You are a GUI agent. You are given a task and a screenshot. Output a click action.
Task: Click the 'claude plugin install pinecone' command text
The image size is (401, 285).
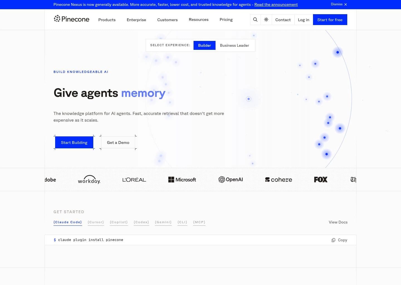coord(91,240)
